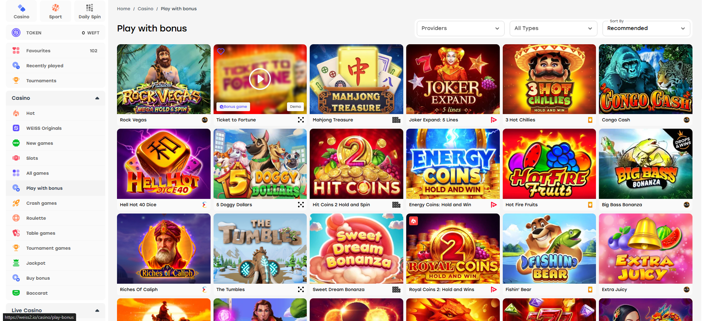Open the Providers dropdown
The height and width of the screenshot is (321, 702).
tap(460, 29)
